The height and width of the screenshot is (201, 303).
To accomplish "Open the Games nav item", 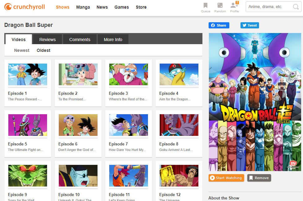I will pyautogui.click(x=122, y=7).
